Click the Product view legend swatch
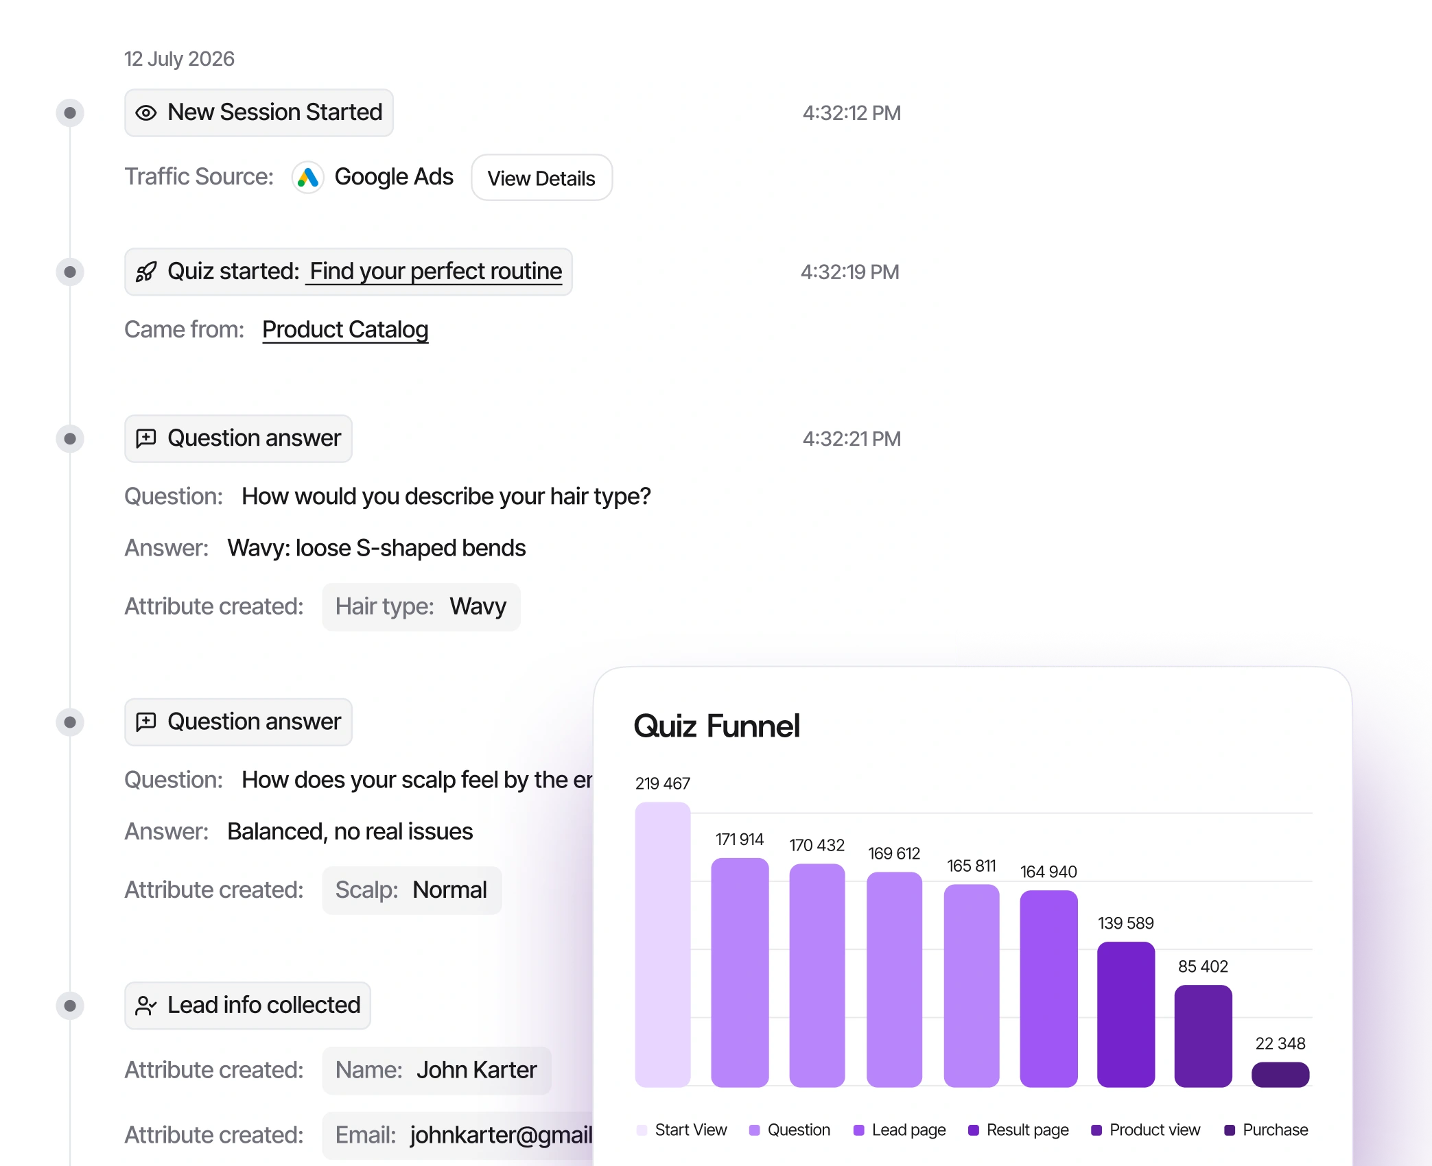The width and height of the screenshot is (1432, 1166). coord(1096,1130)
